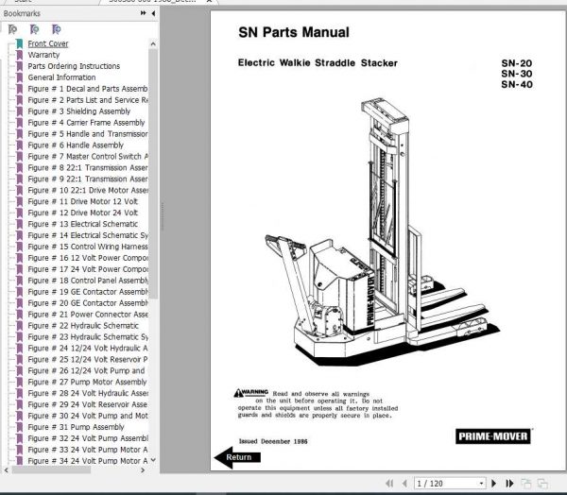
Task: View Figure # 13 Electrical Schematic
Action: coord(83,224)
